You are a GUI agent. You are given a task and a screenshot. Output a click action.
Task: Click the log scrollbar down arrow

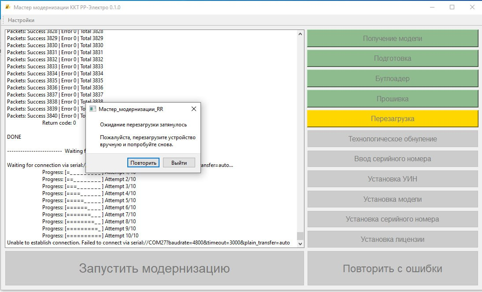pyautogui.click(x=300, y=243)
